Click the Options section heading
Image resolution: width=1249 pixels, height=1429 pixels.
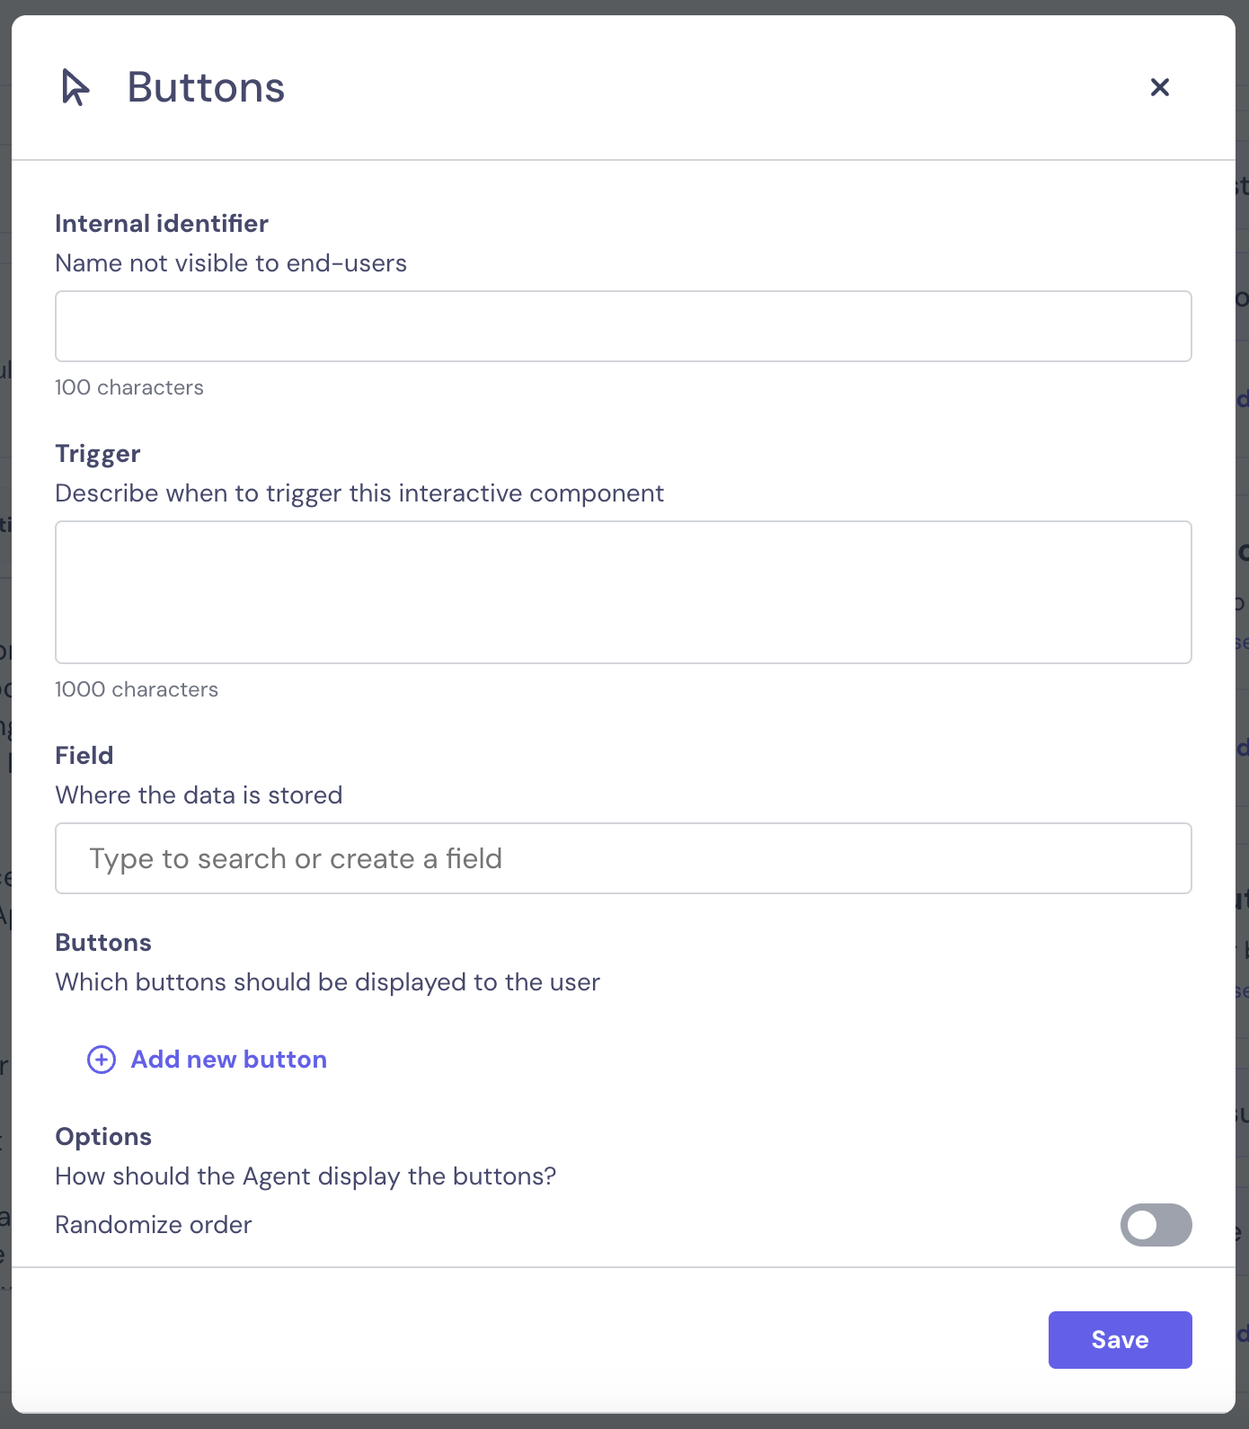click(x=103, y=1137)
